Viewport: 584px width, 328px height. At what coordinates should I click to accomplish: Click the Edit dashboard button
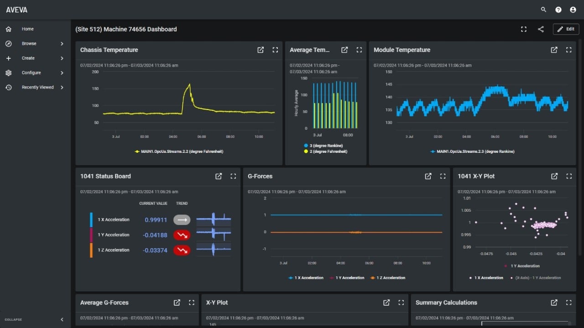coord(566,29)
